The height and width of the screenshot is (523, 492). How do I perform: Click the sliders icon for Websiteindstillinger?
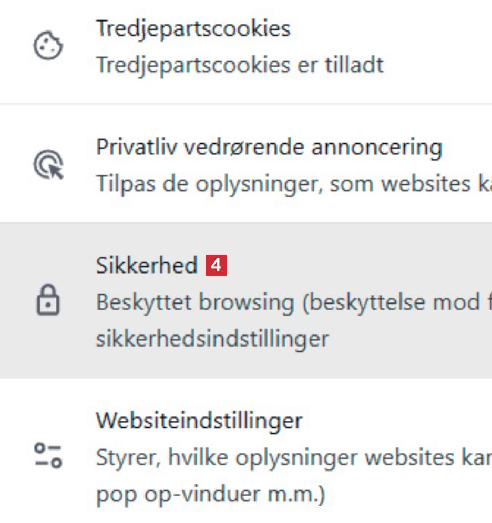(x=48, y=455)
